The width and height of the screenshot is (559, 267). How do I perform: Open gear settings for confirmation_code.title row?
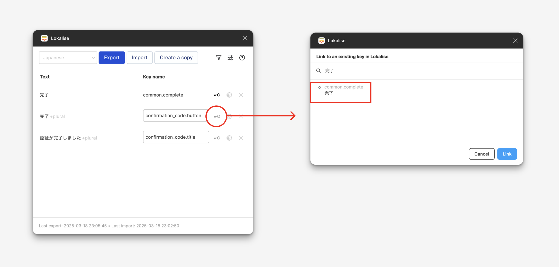(x=229, y=138)
